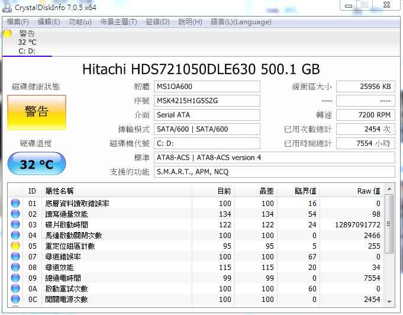The height and width of the screenshot is (315, 403).
Task: Click the scroll down arrow in attribute list
Action: click(389, 301)
